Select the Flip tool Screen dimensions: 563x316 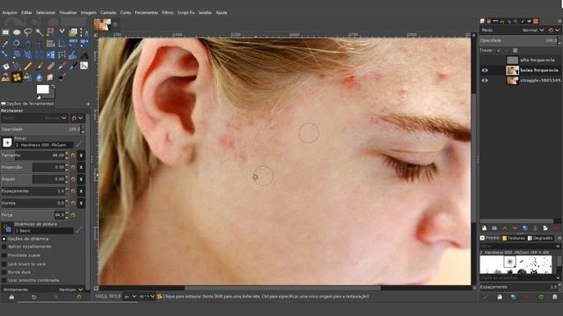51,54
